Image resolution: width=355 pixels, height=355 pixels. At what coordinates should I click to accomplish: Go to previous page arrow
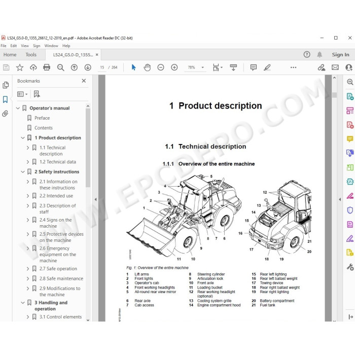tap(74, 67)
